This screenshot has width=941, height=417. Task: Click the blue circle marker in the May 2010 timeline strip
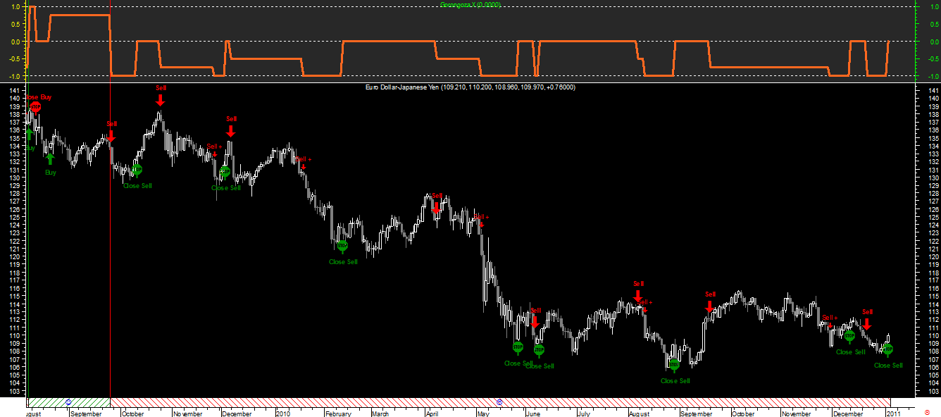499,402
